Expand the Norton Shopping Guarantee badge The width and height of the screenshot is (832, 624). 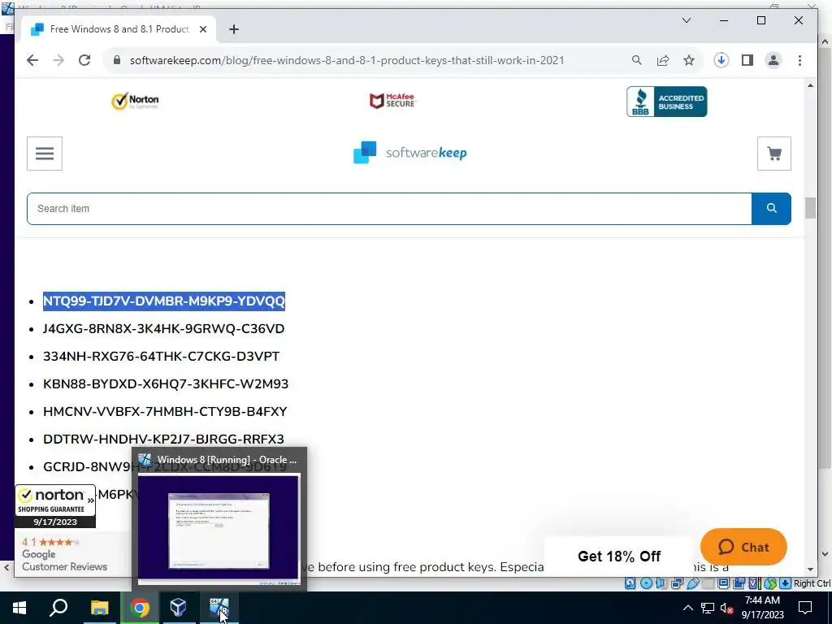tap(55, 505)
